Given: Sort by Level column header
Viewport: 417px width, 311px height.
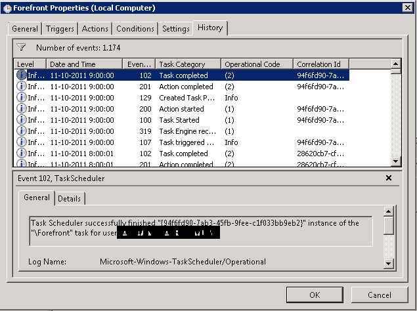Looking at the screenshot, I should pos(30,64).
